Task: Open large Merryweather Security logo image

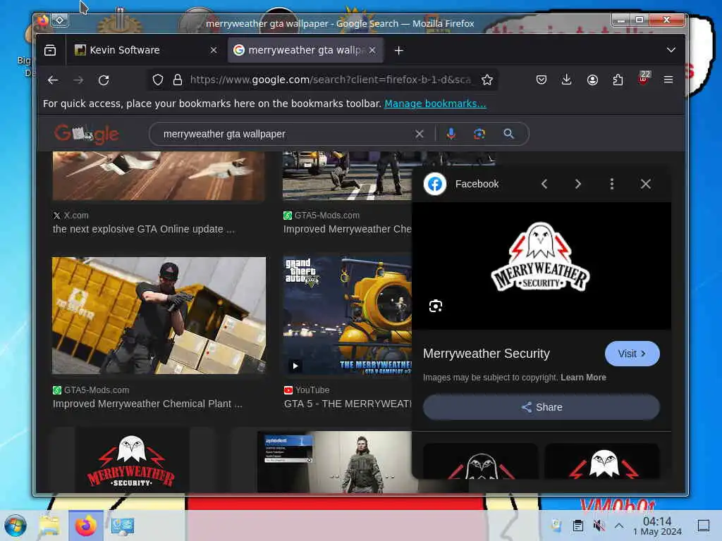Action: tap(541, 266)
